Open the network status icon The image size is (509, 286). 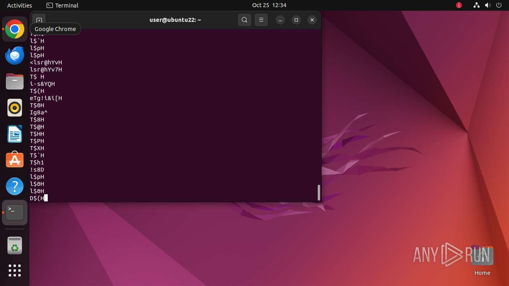[x=477, y=5]
